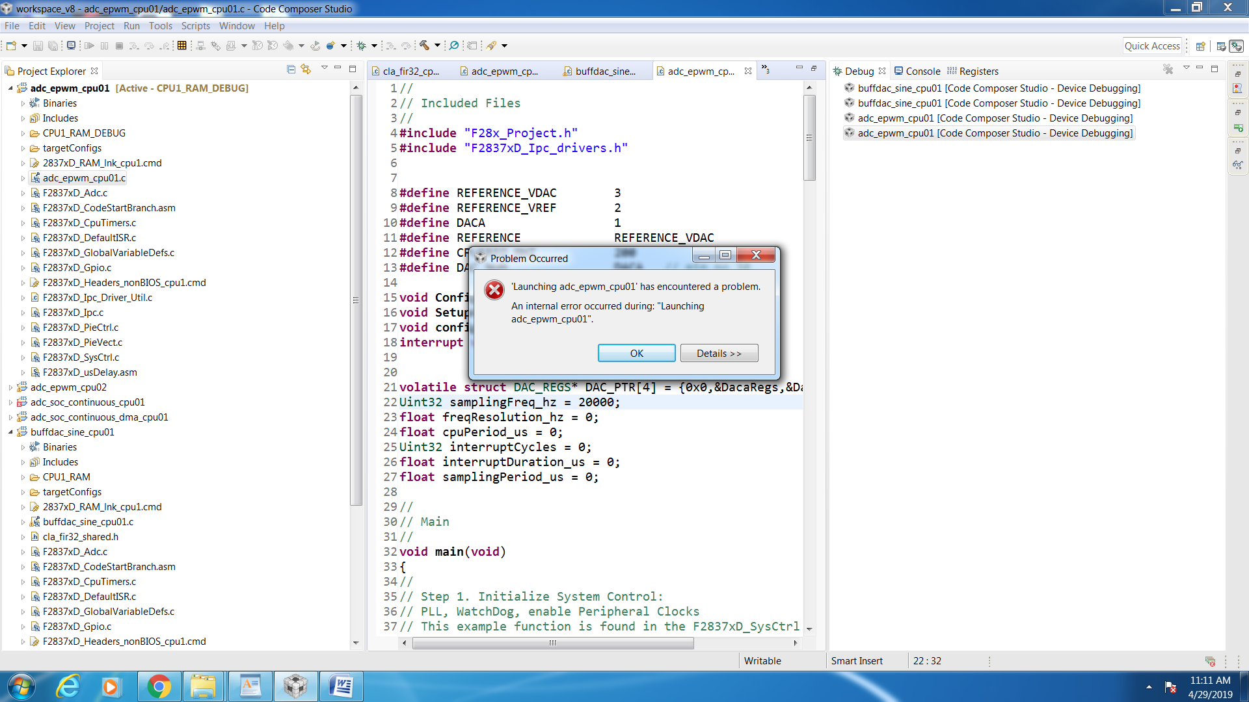
Task: Switch to the CCS Debug perspective icon
Action: pyautogui.click(x=1237, y=46)
